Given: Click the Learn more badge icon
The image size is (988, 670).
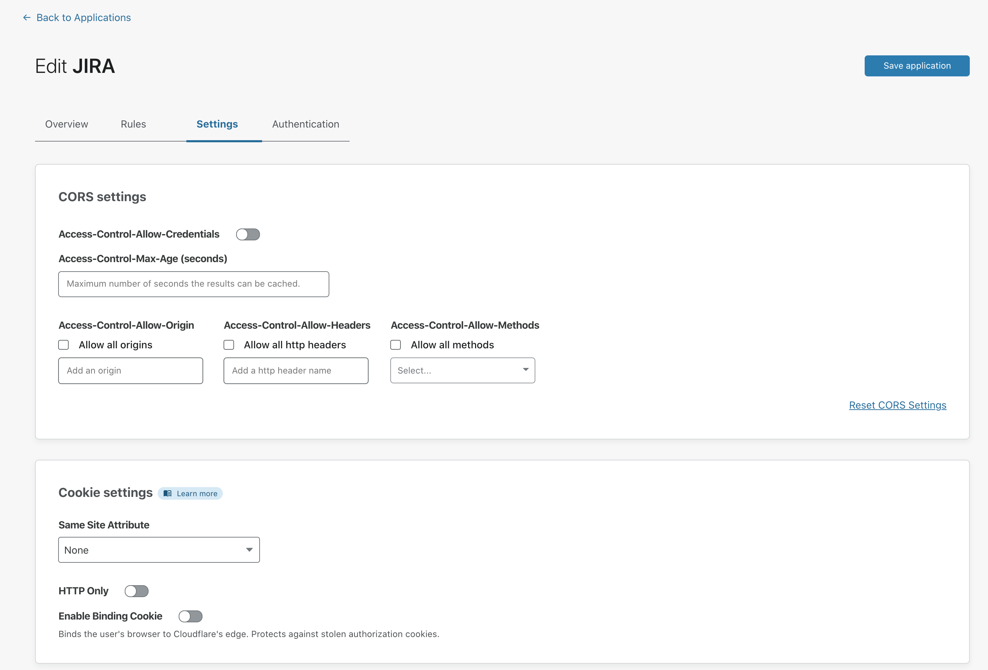Looking at the screenshot, I should pyautogui.click(x=168, y=493).
